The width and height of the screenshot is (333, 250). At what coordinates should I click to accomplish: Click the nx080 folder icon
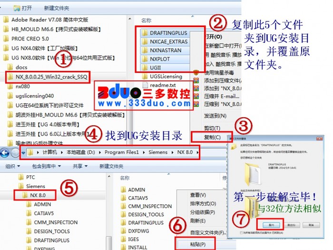point(10,86)
